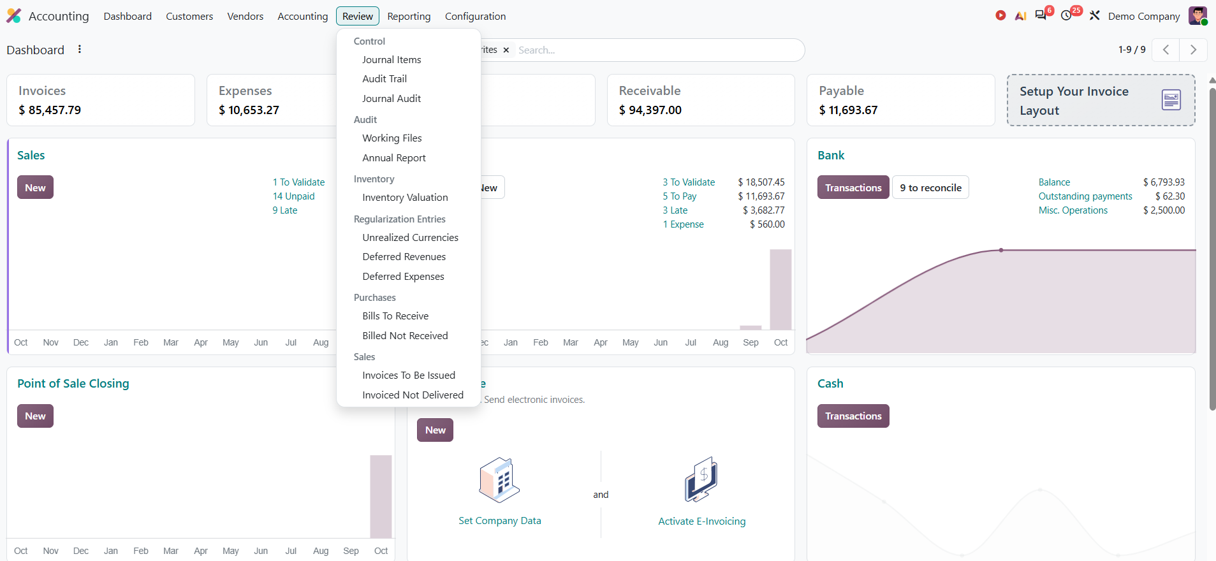Open the red screen recording icon
This screenshot has height=561, width=1216.
[x=1000, y=15]
